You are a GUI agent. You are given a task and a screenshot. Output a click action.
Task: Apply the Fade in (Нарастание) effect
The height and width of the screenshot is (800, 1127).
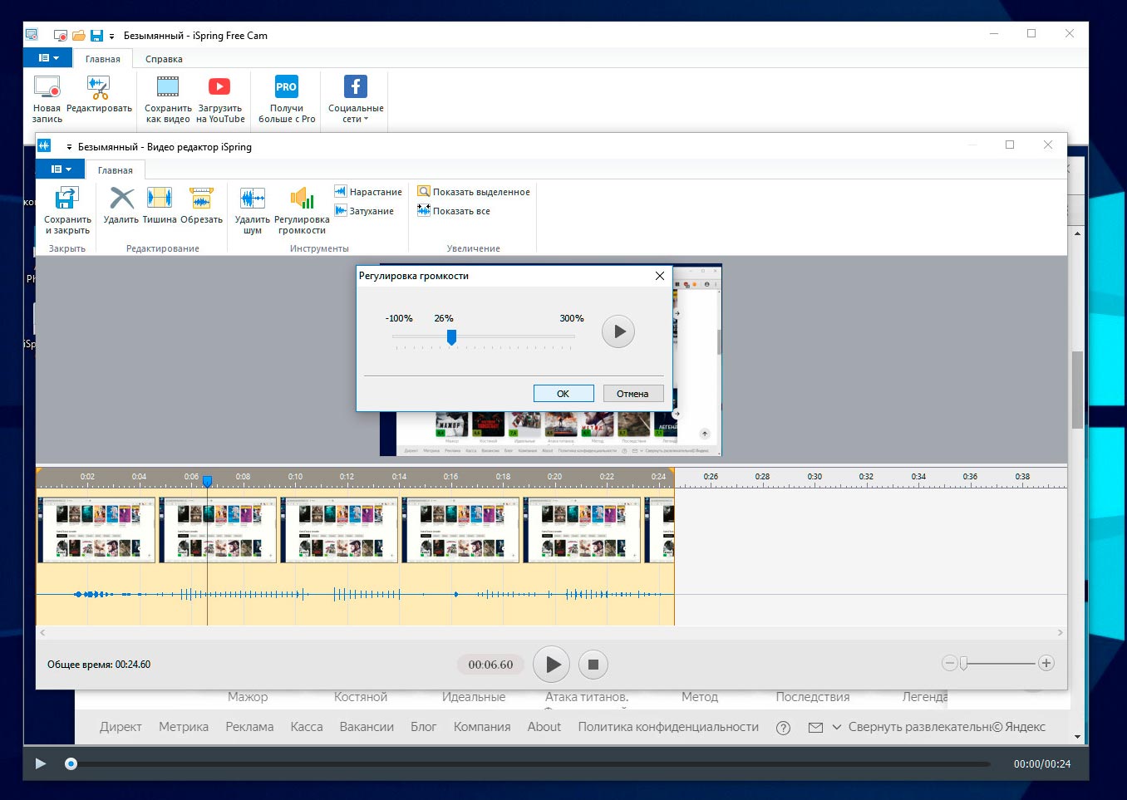click(368, 192)
